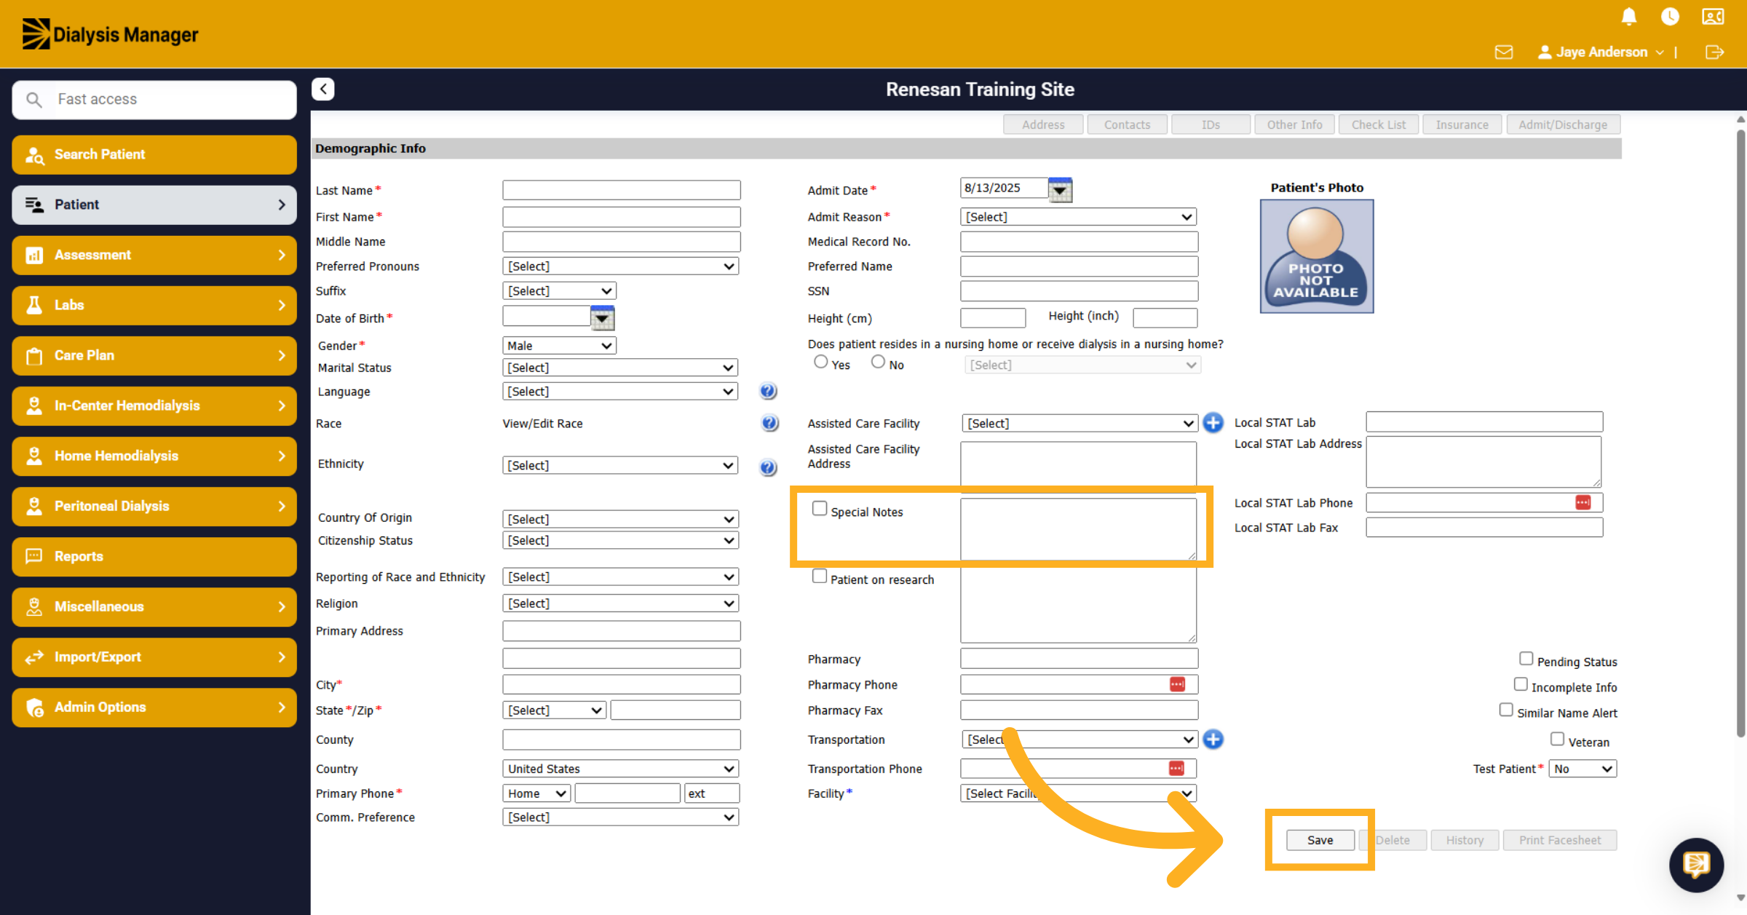Image resolution: width=1747 pixels, height=915 pixels.
Task: Open the mail envelope icon
Action: (x=1504, y=52)
